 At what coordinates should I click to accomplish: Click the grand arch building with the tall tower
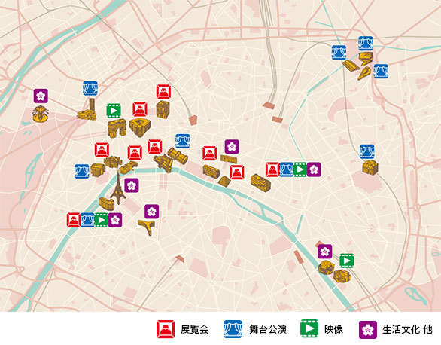(x=88, y=109)
